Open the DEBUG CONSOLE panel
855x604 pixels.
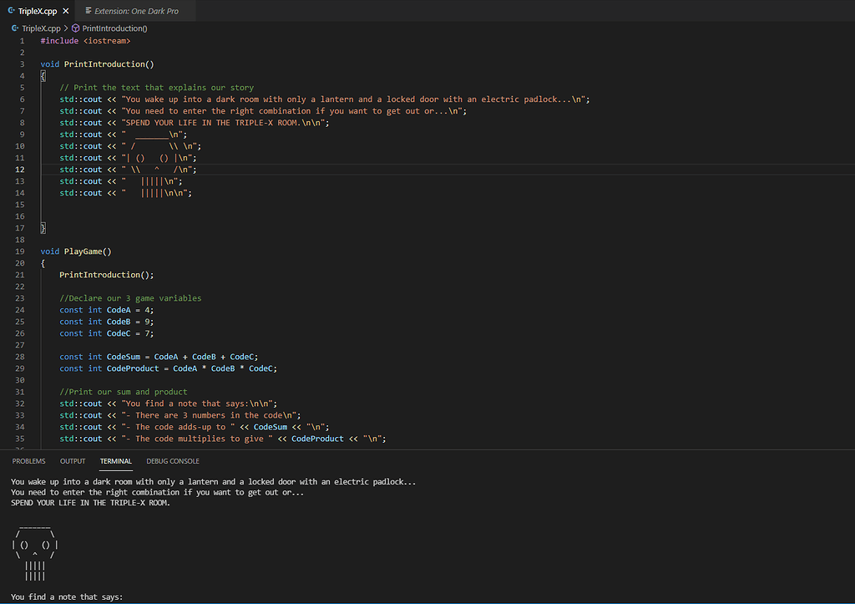(x=172, y=460)
